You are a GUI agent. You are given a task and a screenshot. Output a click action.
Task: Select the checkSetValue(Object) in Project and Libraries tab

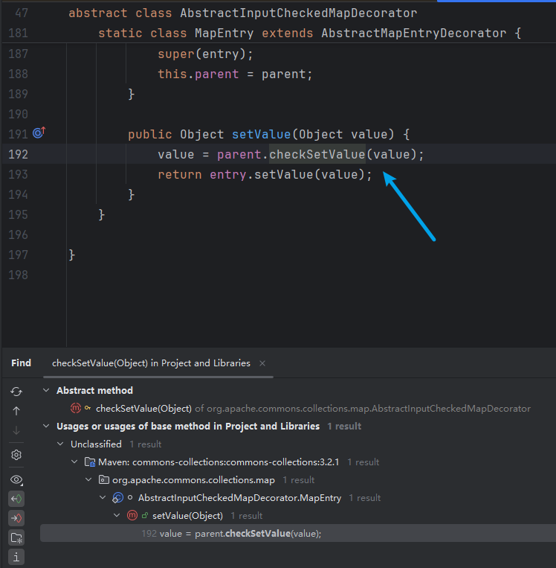click(x=151, y=363)
